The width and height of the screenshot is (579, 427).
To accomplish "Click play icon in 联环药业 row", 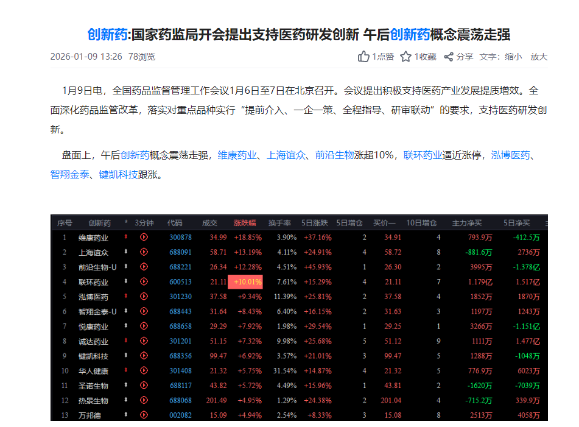I will tap(144, 281).
